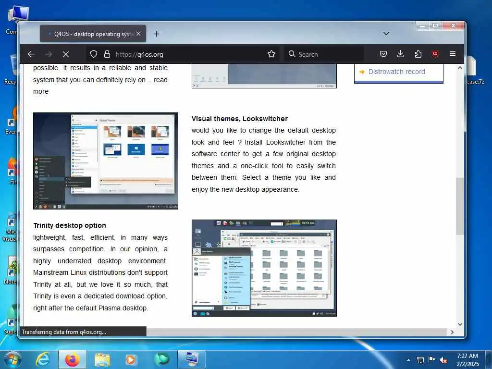Open the computer monitor taskbar application
The height and width of the screenshot is (369, 492).
click(191, 359)
